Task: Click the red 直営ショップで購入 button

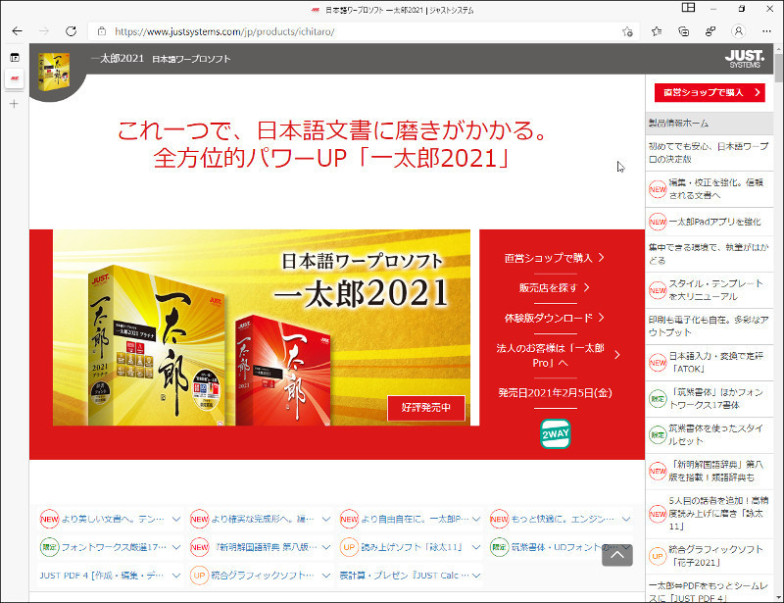Action: [x=710, y=92]
